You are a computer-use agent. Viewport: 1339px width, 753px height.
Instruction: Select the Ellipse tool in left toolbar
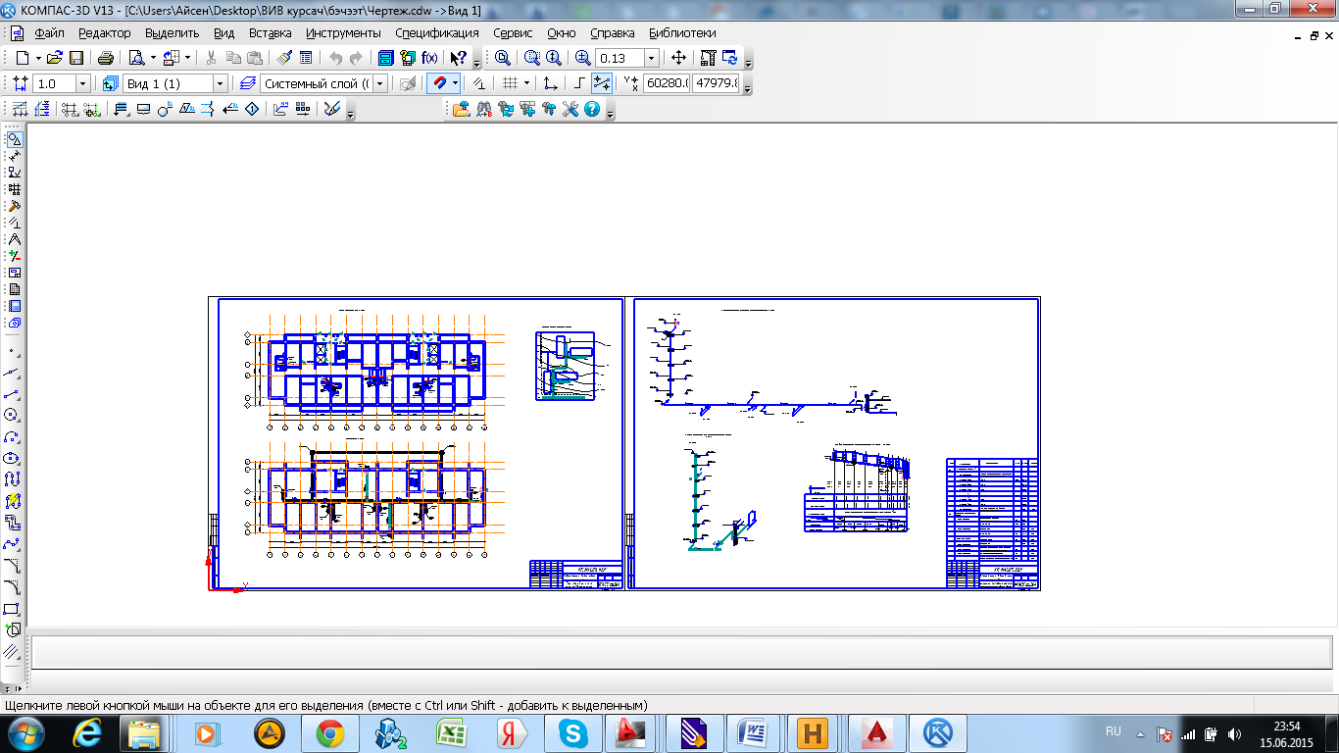point(13,458)
